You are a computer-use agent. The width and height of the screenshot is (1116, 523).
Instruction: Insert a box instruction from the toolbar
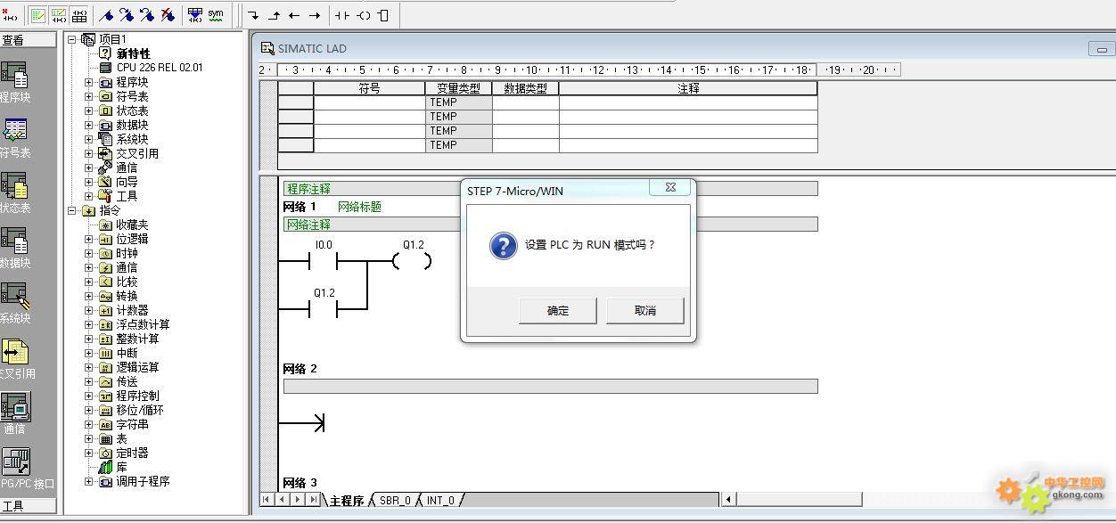point(383,15)
